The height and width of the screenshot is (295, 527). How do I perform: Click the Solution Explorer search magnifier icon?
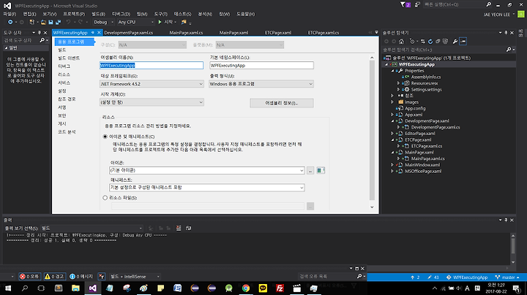[509, 50]
